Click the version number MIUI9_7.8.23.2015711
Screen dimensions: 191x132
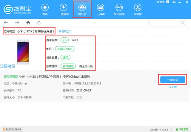tap(87, 84)
